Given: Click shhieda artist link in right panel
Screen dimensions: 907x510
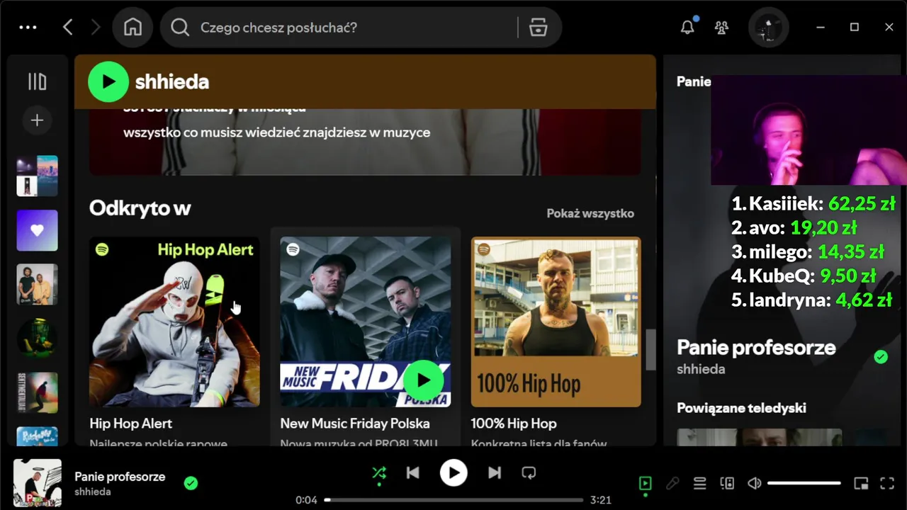Looking at the screenshot, I should [x=701, y=369].
